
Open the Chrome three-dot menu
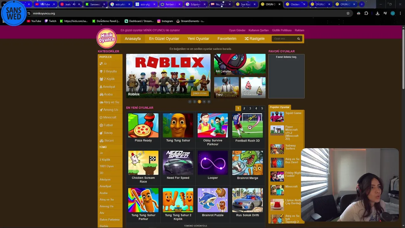coord(400,13)
